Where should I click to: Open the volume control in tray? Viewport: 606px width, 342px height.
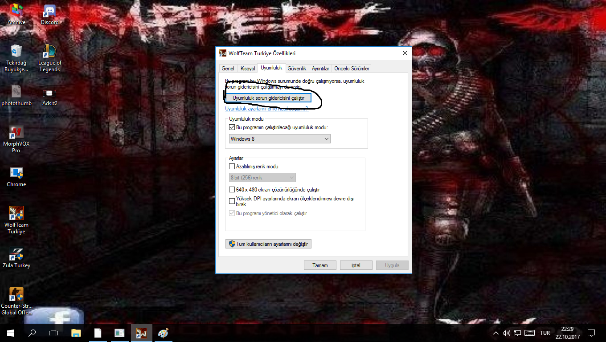tap(507, 333)
